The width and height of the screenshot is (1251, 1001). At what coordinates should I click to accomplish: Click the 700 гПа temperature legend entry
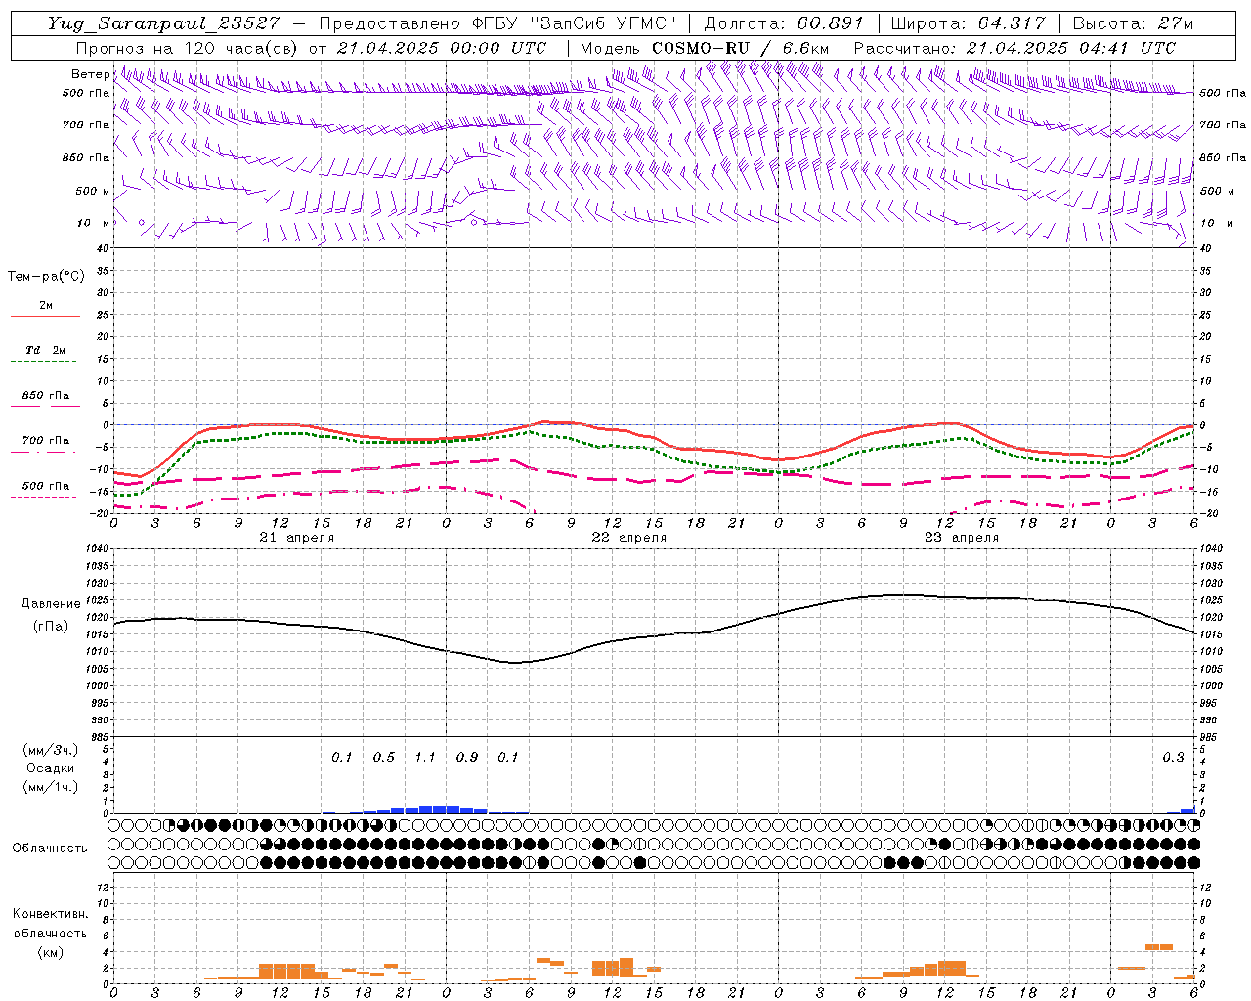click(46, 440)
